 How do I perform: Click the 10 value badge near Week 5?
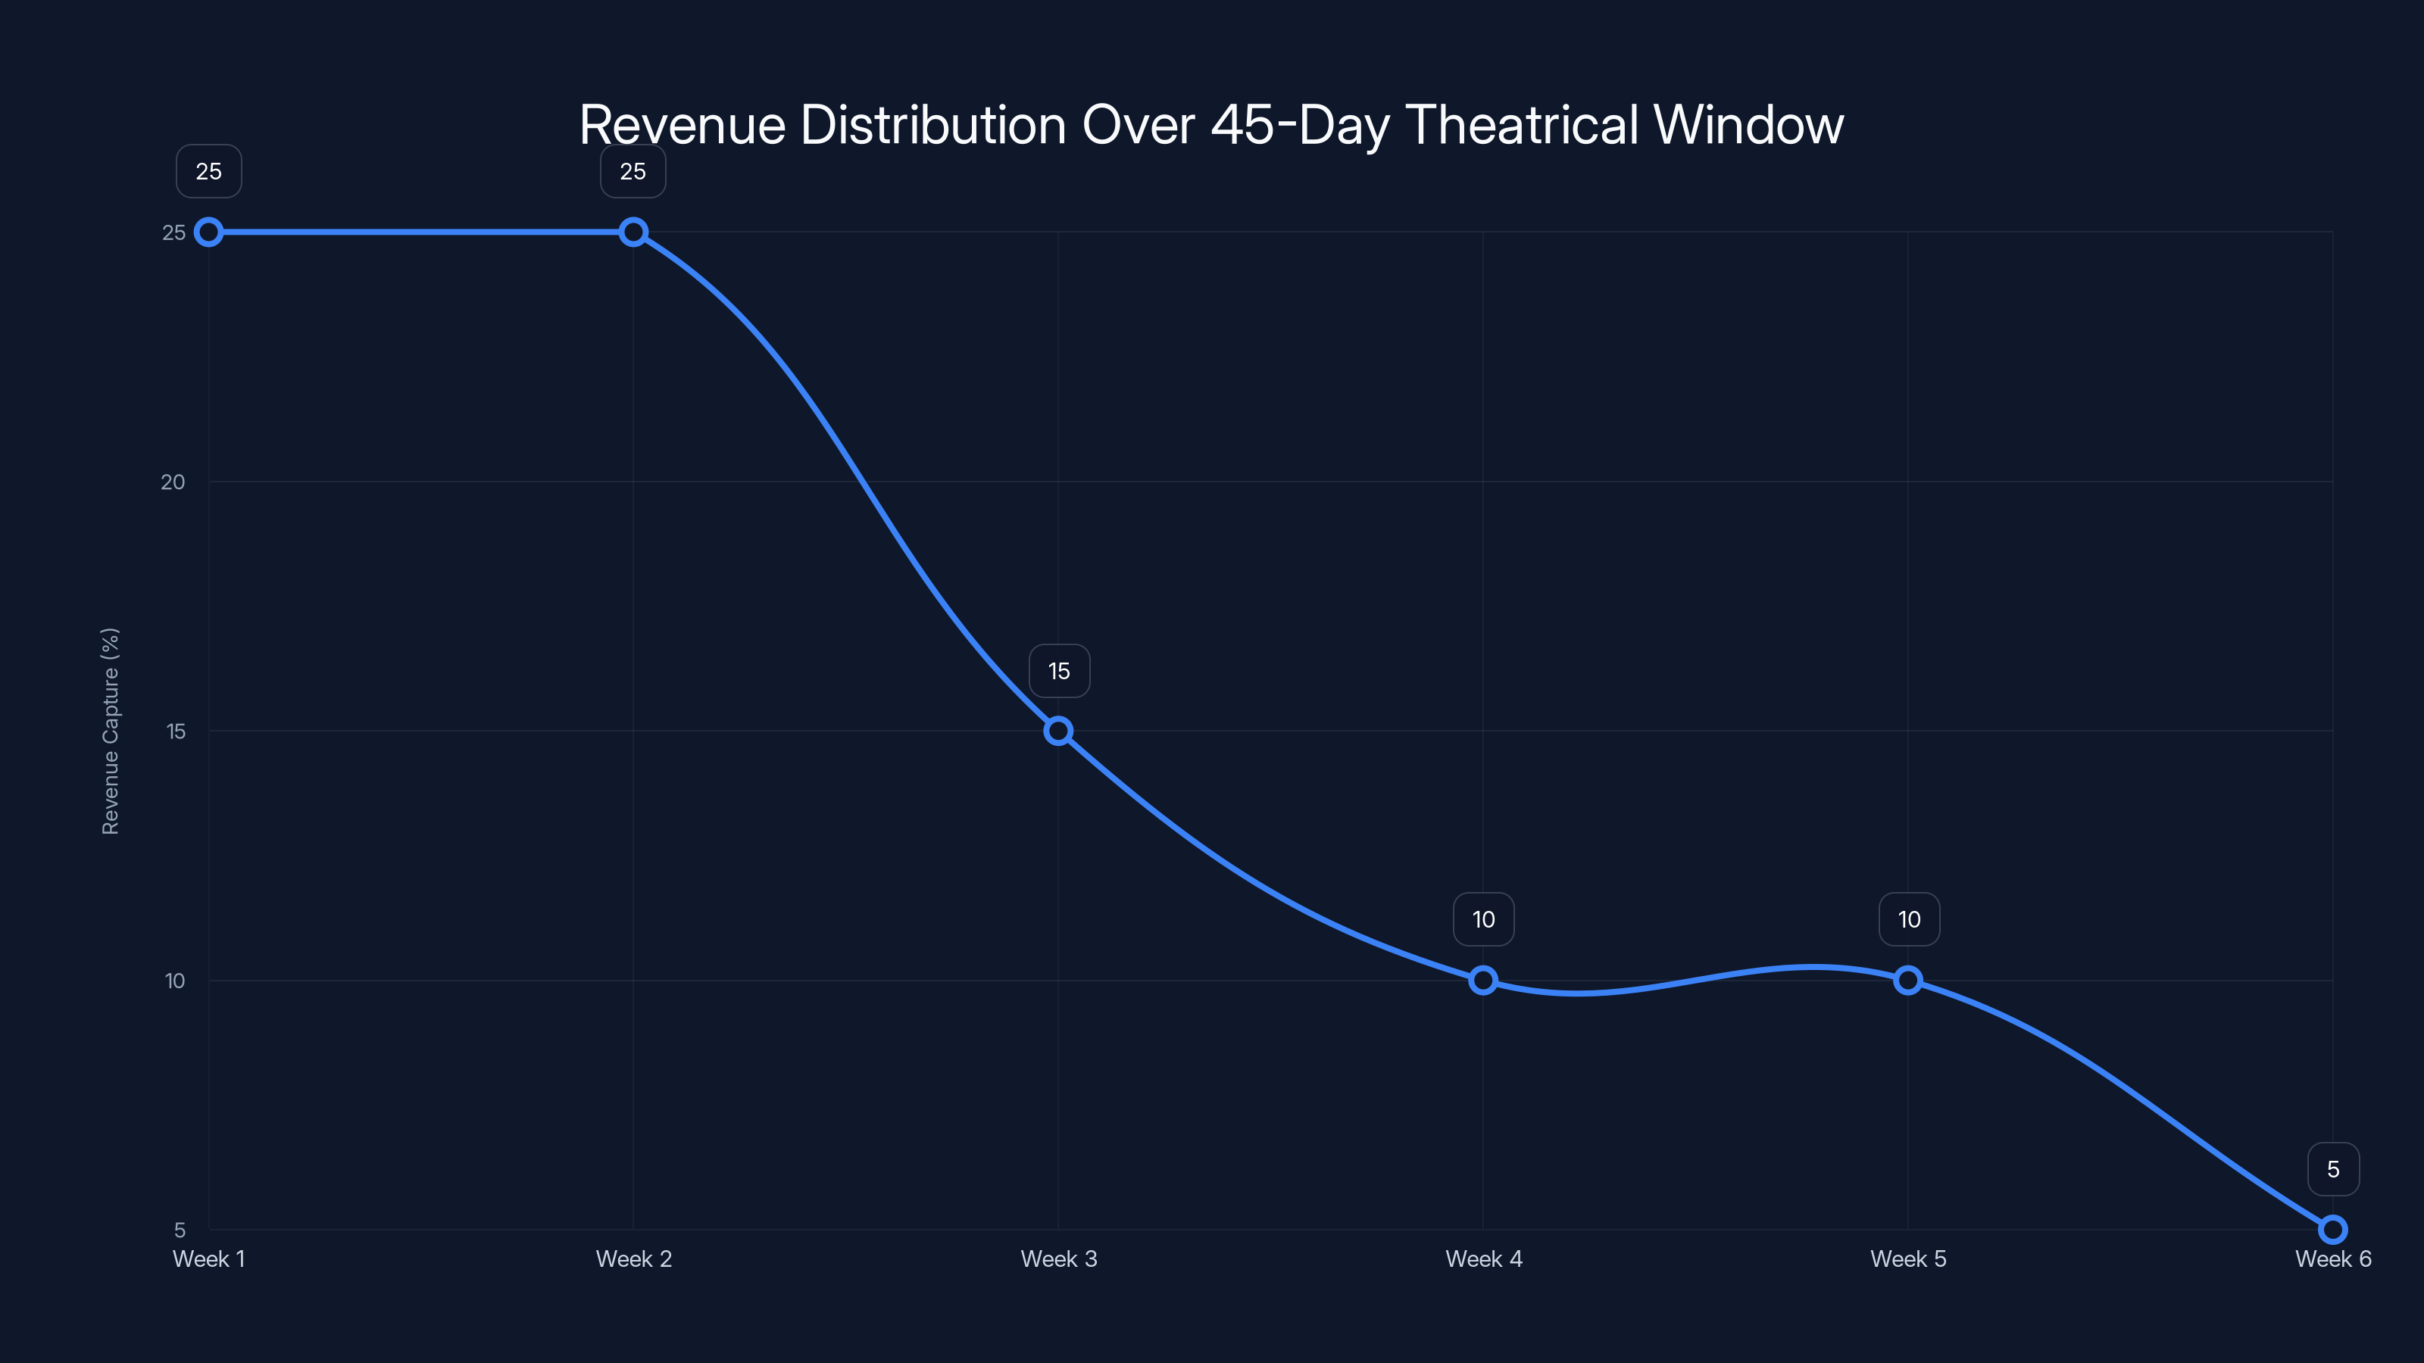coord(1908,919)
